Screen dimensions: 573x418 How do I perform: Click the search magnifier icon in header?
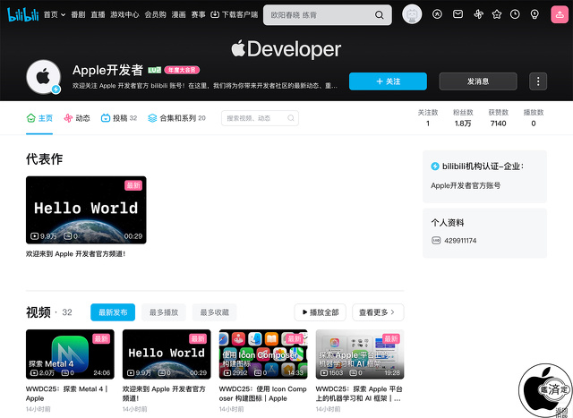(x=380, y=15)
